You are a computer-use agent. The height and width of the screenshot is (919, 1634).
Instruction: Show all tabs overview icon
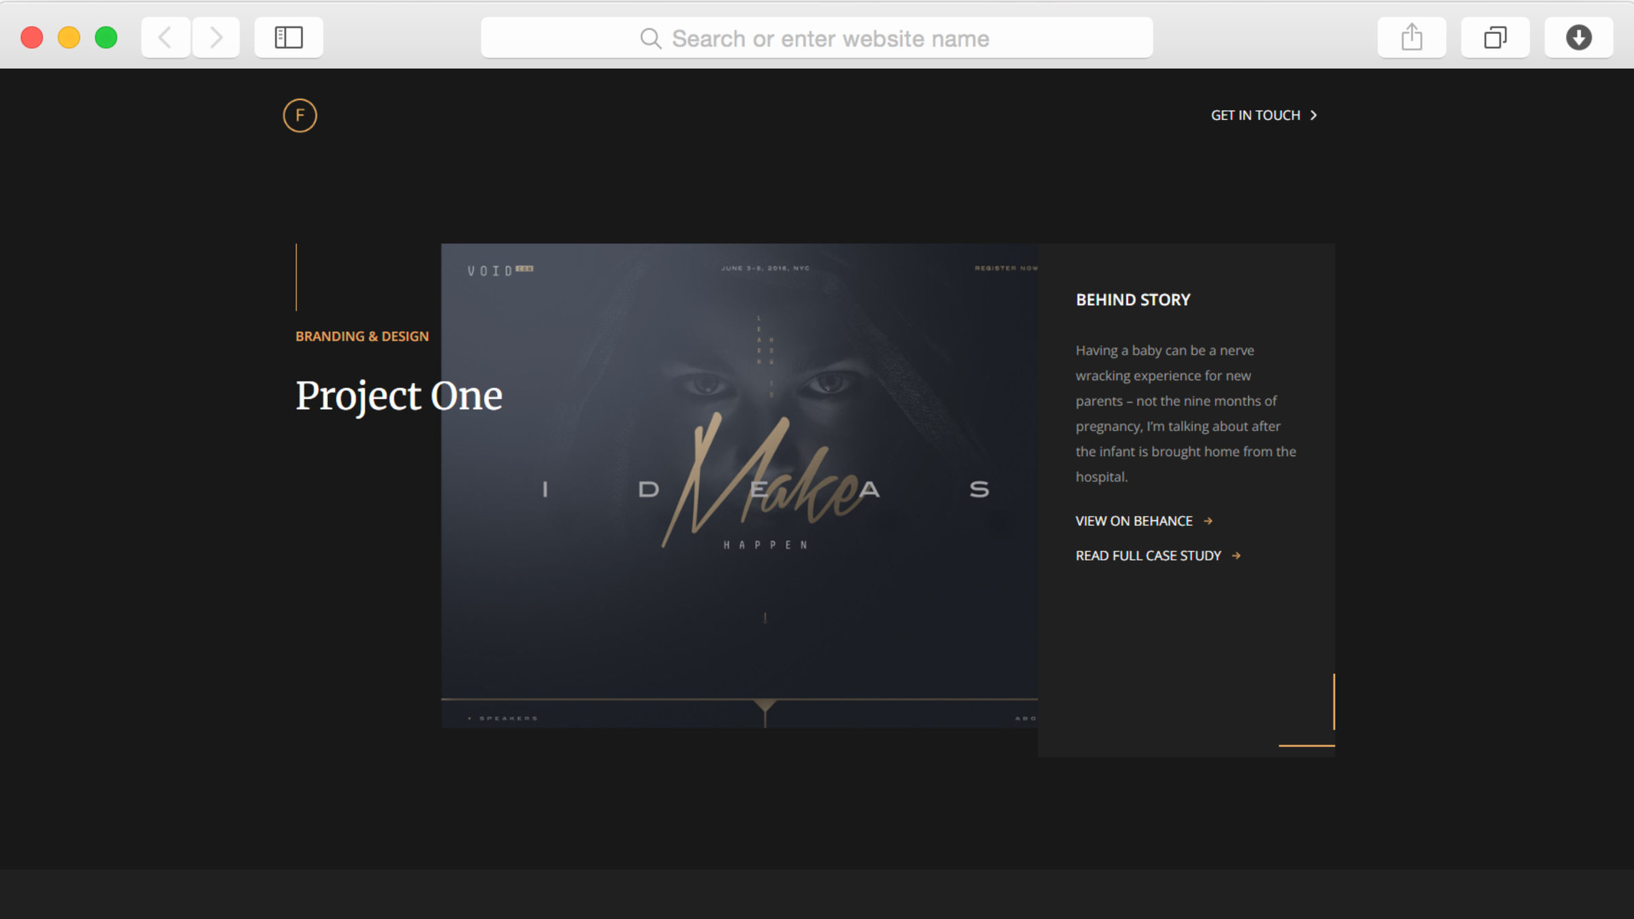(1495, 37)
